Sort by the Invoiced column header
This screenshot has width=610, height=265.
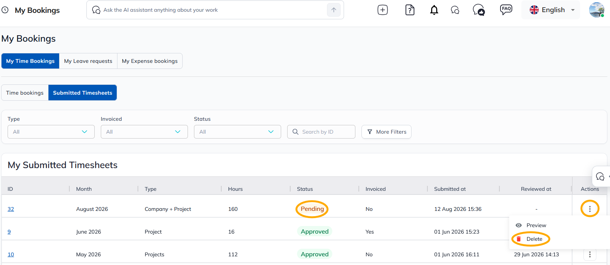click(375, 189)
